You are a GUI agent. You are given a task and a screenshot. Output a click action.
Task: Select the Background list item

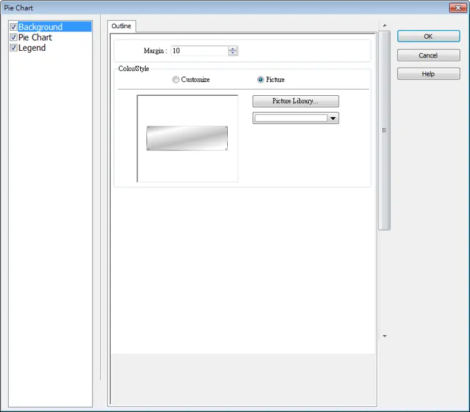tap(54, 27)
